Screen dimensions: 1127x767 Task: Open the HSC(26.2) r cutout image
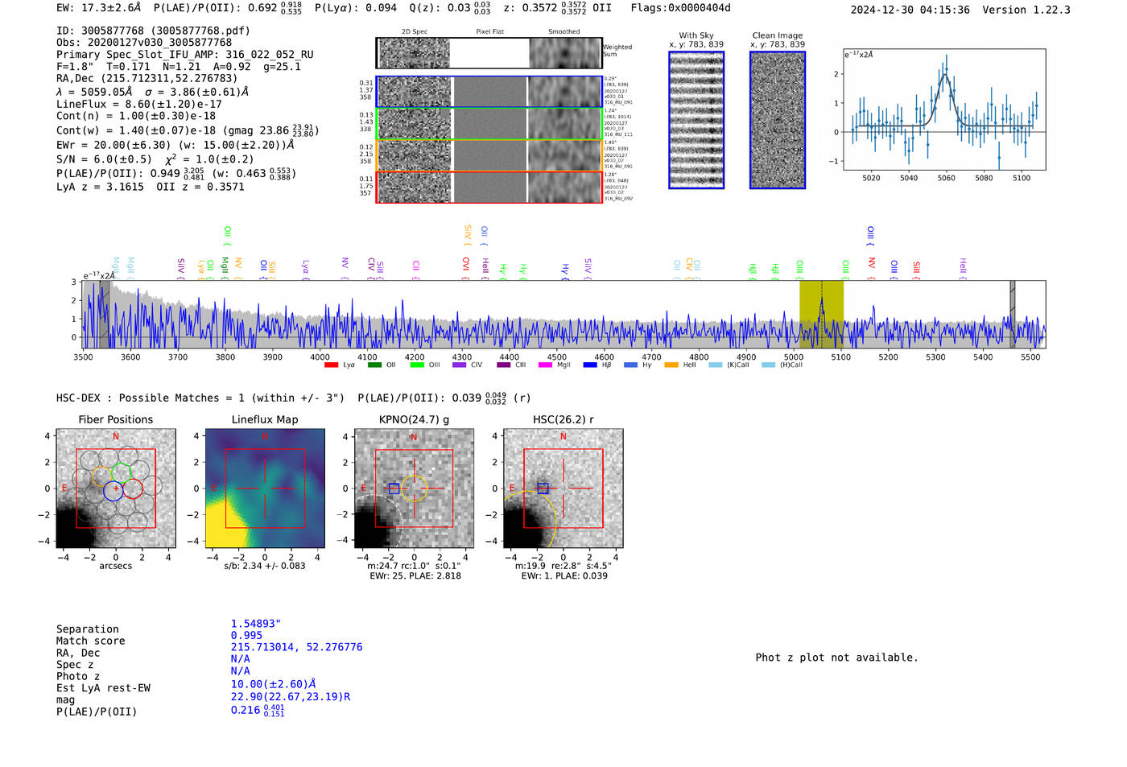click(x=563, y=489)
